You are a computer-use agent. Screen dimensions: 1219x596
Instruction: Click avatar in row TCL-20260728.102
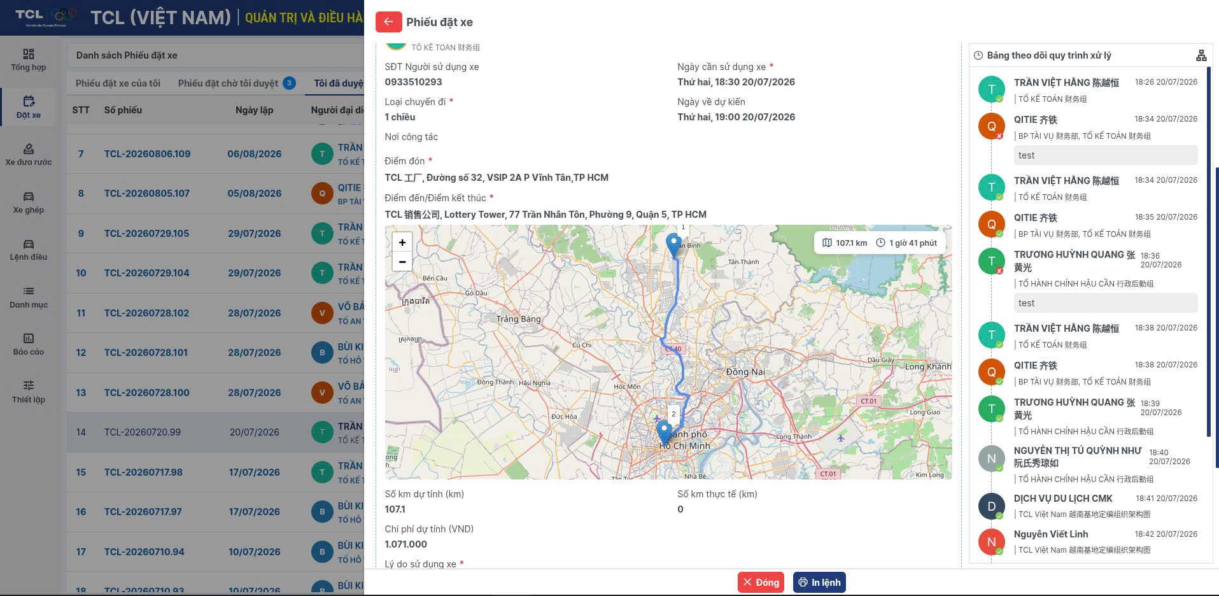[322, 313]
